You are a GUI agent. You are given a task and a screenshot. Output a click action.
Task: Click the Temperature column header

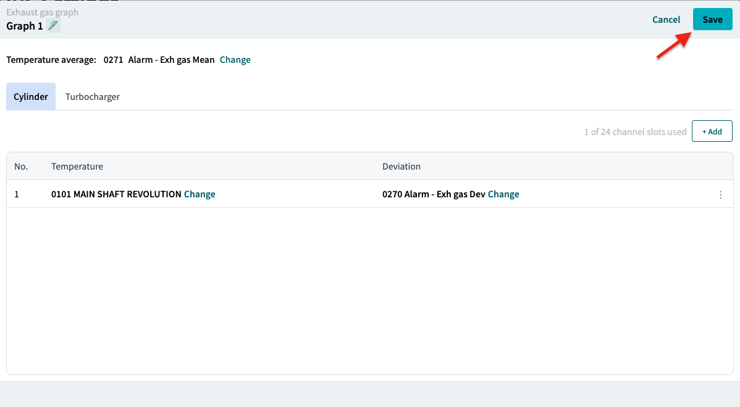pos(77,166)
